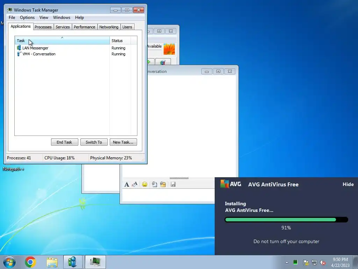Click the save conversation floppy icon
This screenshot has width=358, height=269.
[173, 184]
